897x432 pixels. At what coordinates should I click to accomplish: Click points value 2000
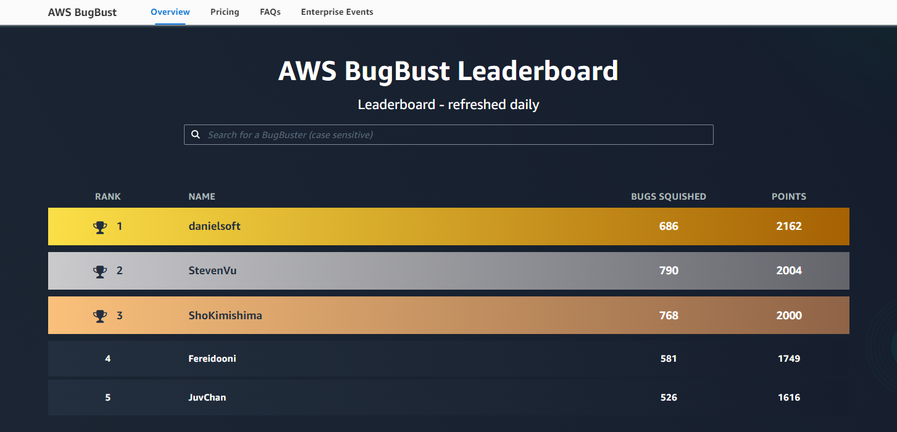point(789,316)
